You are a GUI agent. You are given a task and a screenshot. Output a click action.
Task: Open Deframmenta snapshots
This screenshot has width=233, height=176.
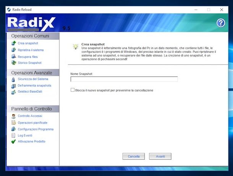(34, 85)
